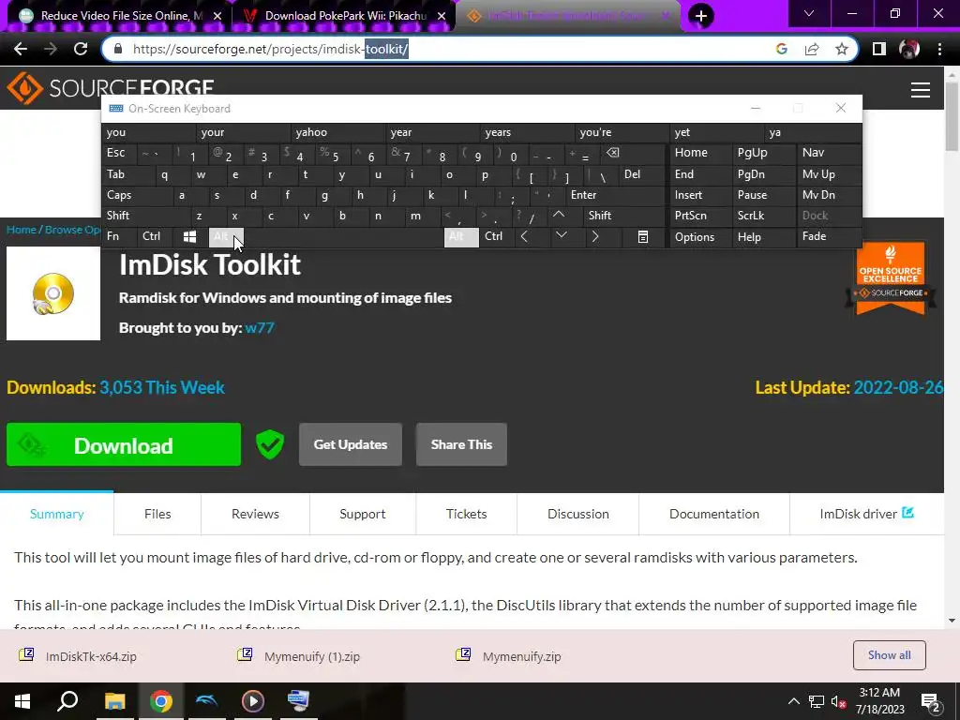This screenshot has width=960, height=720.
Task: Toggle the Fn key on on-screen keyboard
Action: pyautogui.click(x=120, y=236)
